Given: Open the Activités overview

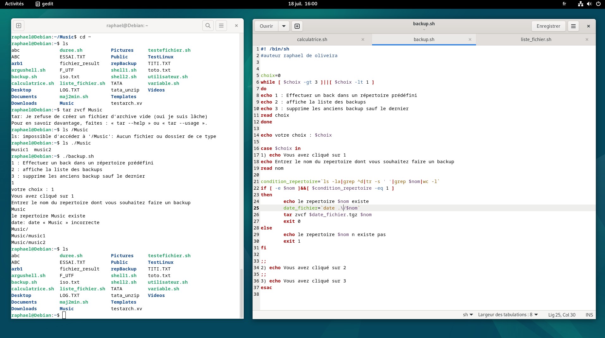Looking at the screenshot, I should [x=14, y=4].
